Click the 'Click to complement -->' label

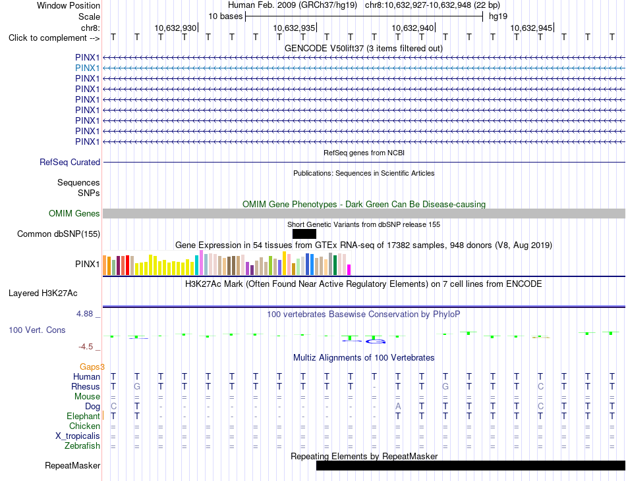click(x=54, y=38)
